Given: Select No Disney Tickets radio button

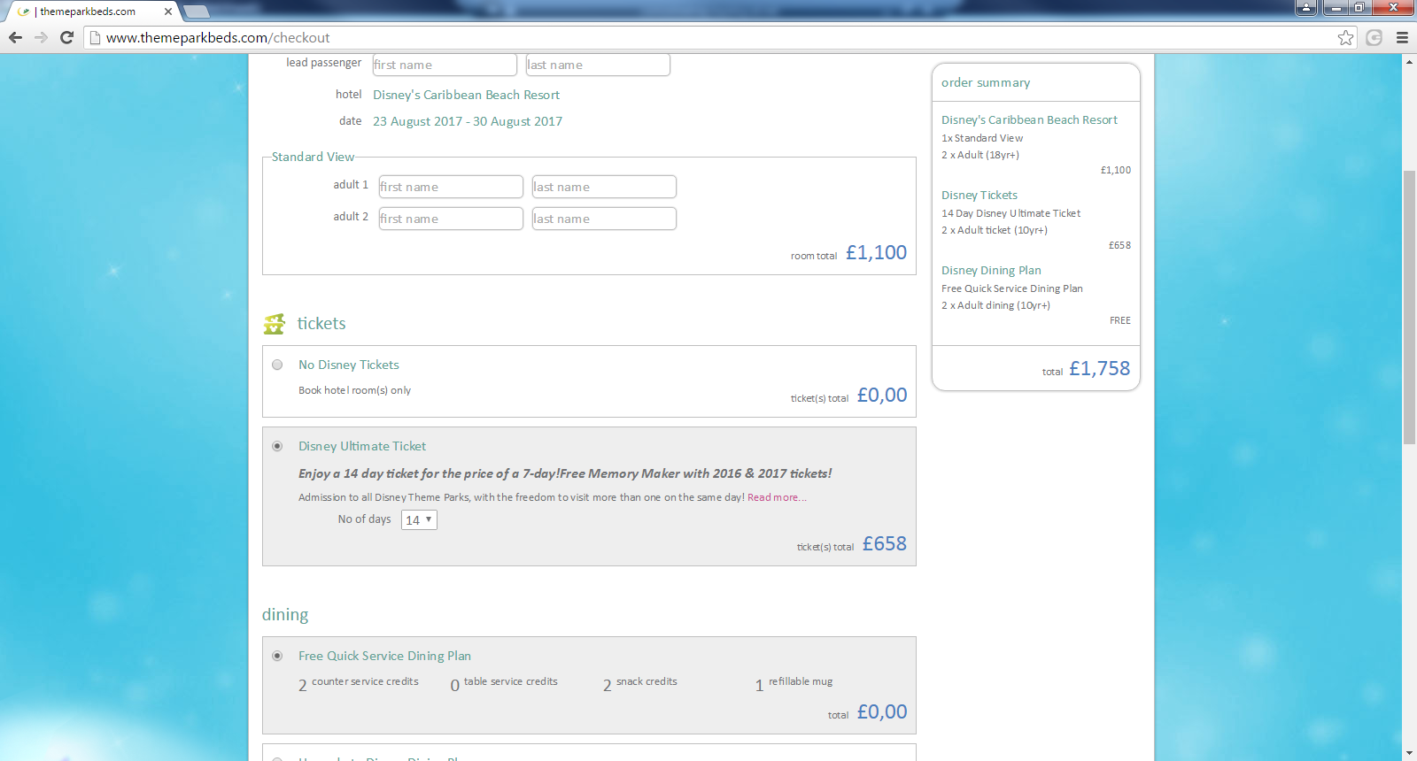Looking at the screenshot, I should coord(277,365).
